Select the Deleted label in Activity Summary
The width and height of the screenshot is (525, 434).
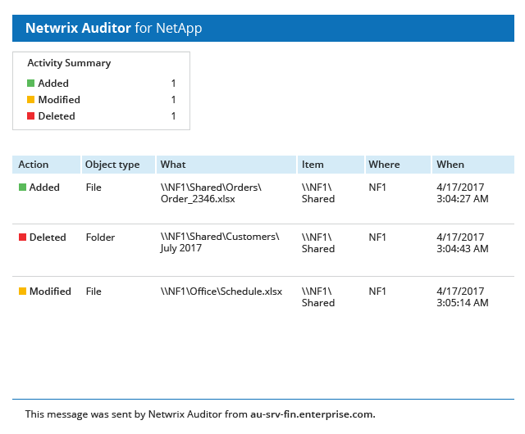click(57, 115)
